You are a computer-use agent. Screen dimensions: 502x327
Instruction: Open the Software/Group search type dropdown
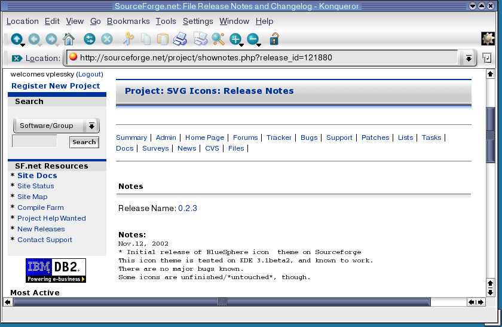point(56,126)
